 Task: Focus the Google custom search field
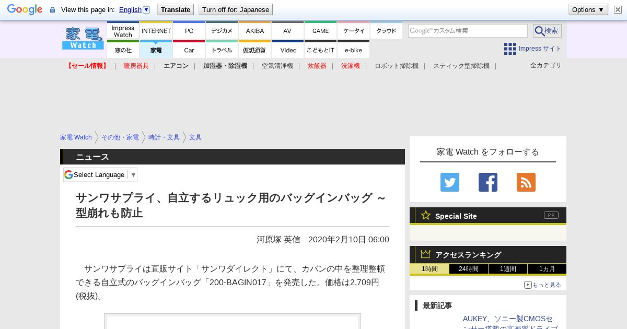pos(468,31)
